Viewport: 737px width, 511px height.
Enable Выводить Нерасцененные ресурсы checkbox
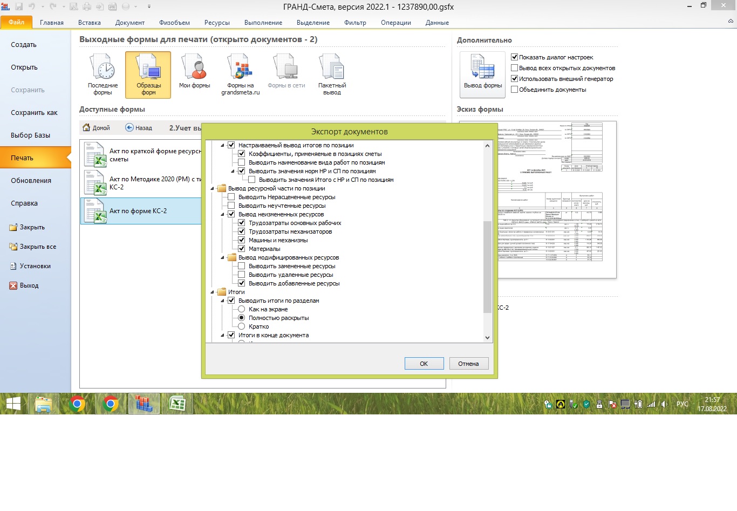[231, 197]
